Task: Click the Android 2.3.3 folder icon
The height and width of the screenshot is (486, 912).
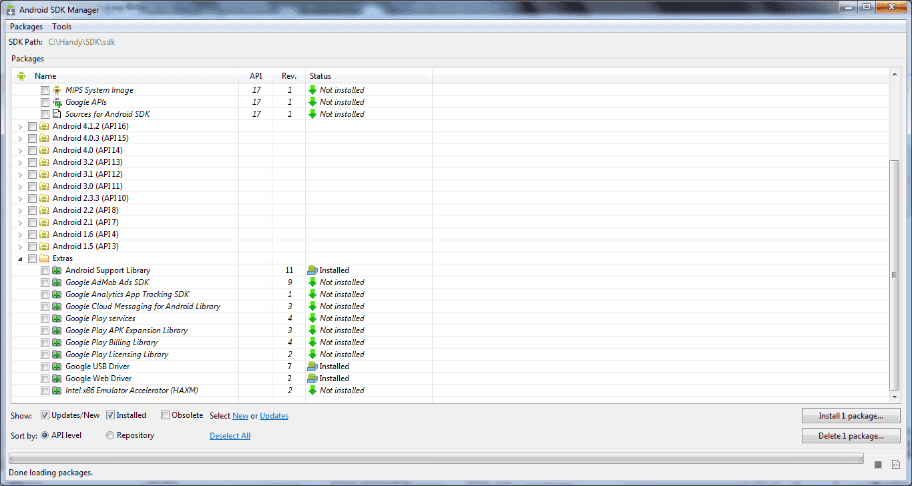Action: tap(44, 198)
